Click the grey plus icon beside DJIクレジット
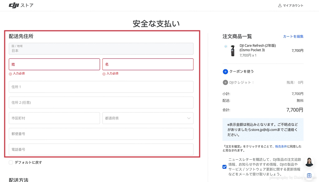Image resolution: width=319 pixels, height=182 pixels. [x=225, y=82]
